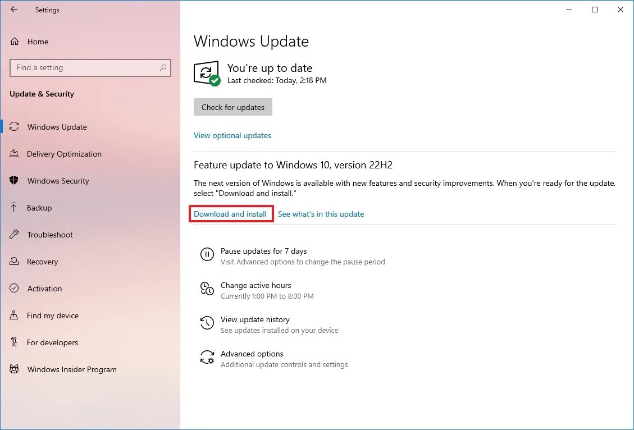Image resolution: width=634 pixels, height=430 pixels.
Task: Click the Troubleshoot wrench icon
Action: (14, 234)
